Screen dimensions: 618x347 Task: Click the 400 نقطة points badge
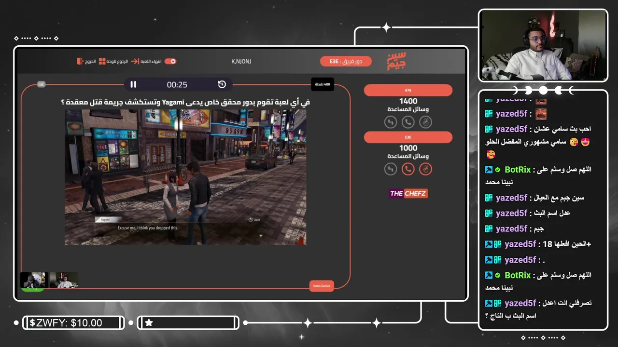[323, 84]
